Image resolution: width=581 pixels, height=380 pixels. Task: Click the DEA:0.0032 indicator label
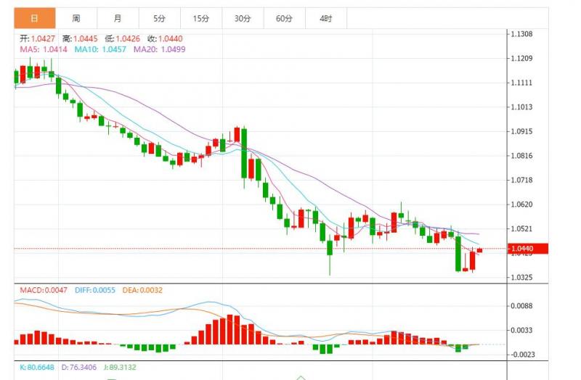click(x=142, y=290)
